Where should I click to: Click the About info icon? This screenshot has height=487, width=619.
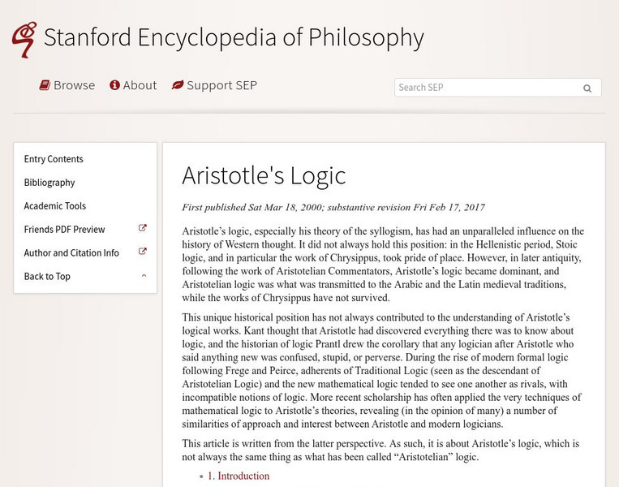point(115,85)
